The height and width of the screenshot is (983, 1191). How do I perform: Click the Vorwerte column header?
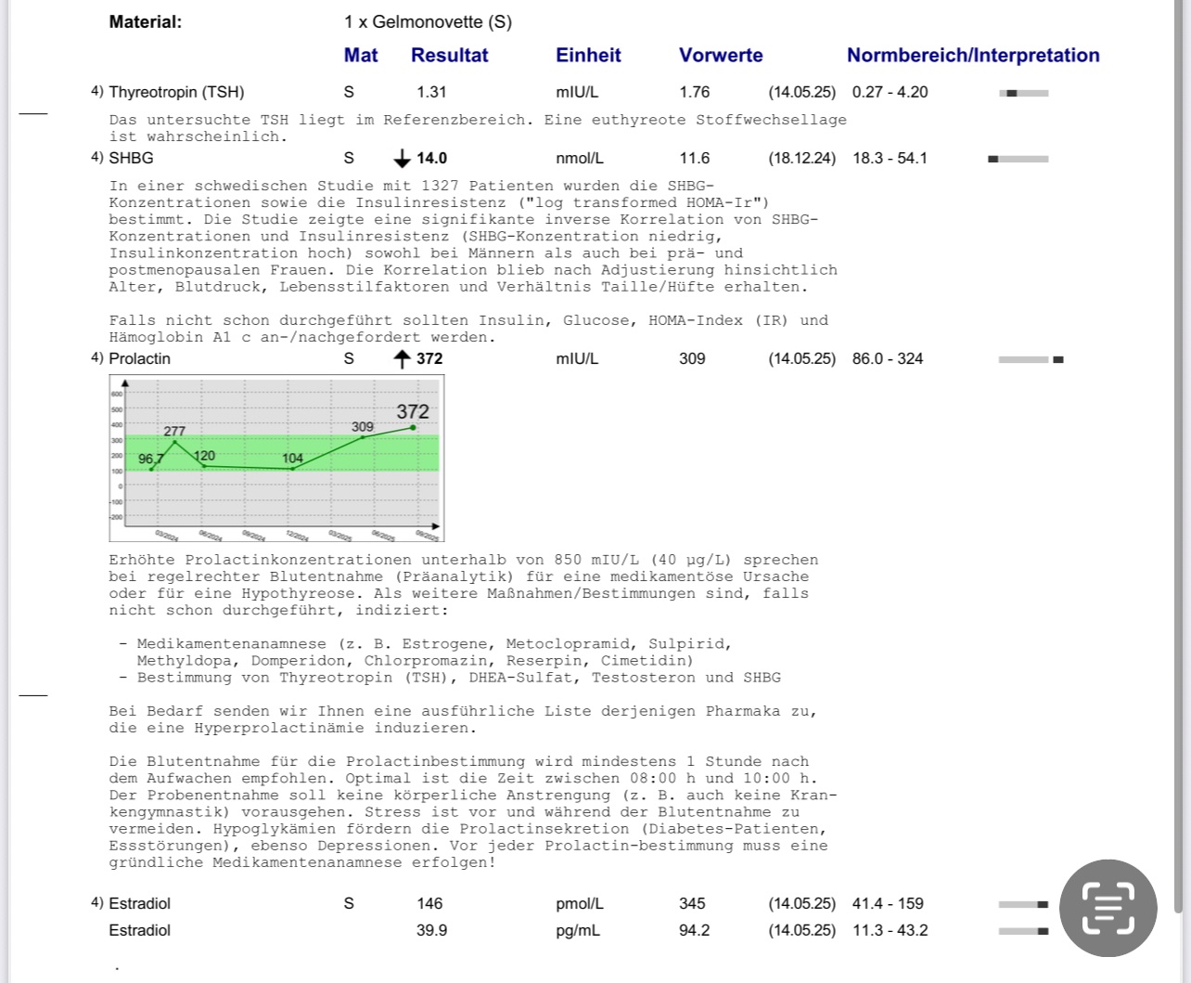[721, 56]
